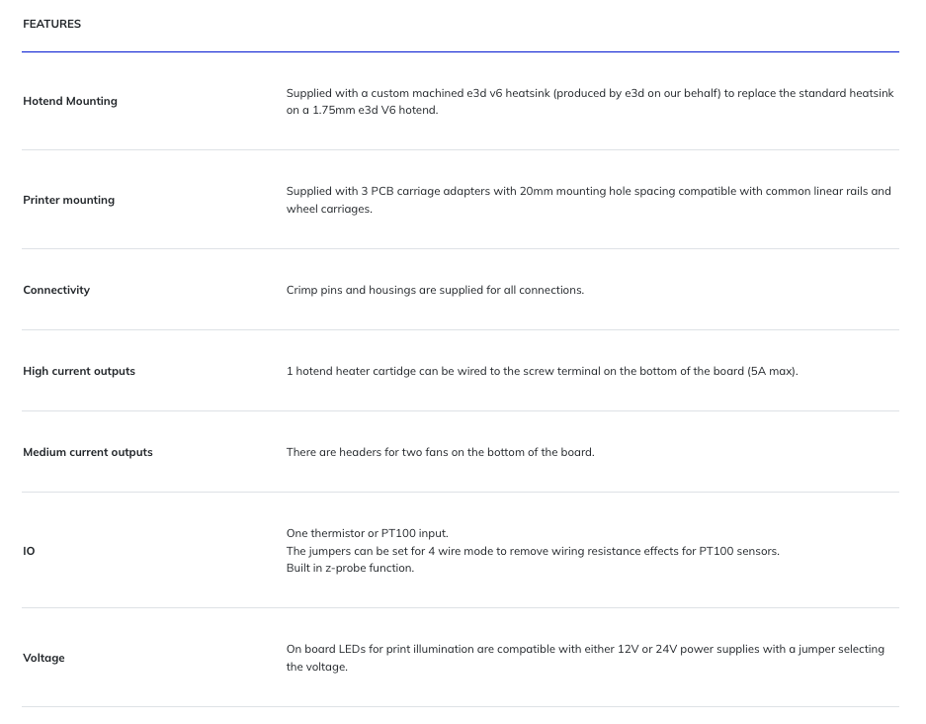Click the text about 3 PCB carriage adapters
The height and width of the screenshot is (724, 926).
tap(588, 200)
